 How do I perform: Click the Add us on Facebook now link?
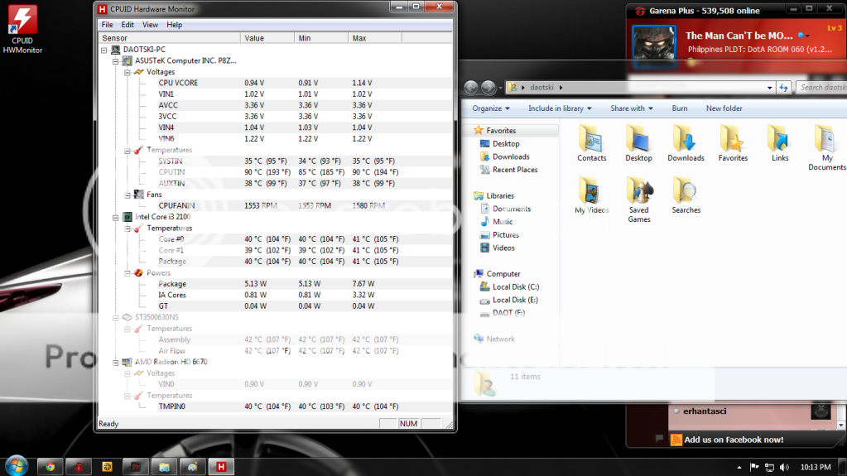tap(734, 440)
